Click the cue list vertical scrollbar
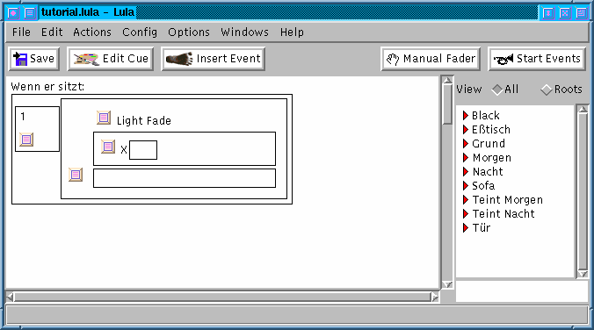This screenshot has height=330, width=594. [x=583, y=191]
